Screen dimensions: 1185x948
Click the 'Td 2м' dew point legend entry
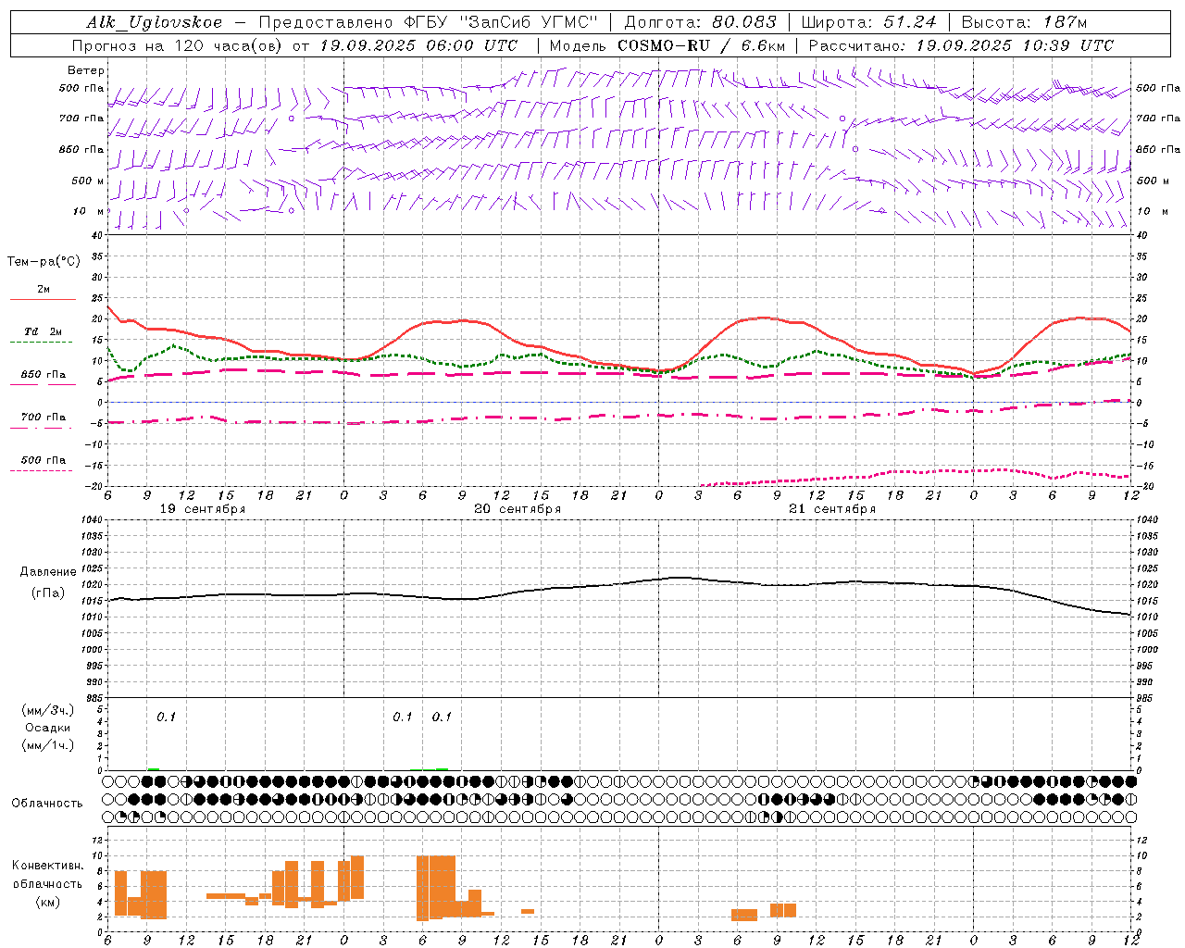click(44, 331)
